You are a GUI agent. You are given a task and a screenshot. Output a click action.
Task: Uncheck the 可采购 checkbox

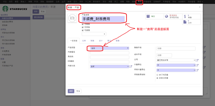tap(83, 27)
